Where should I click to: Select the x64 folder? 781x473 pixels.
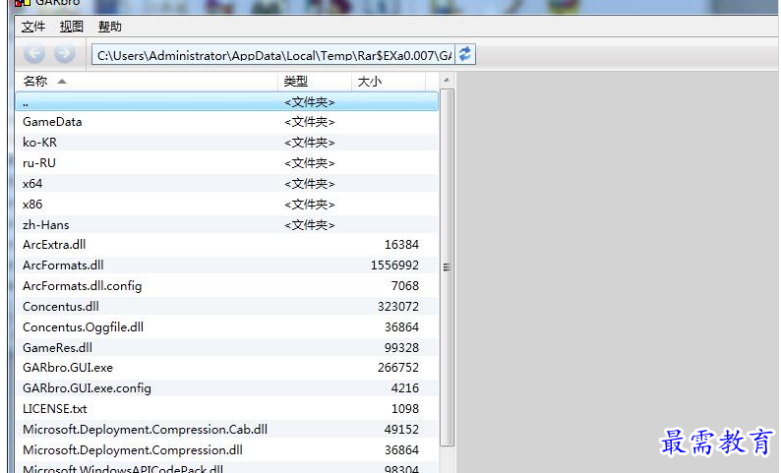(227, 184)
